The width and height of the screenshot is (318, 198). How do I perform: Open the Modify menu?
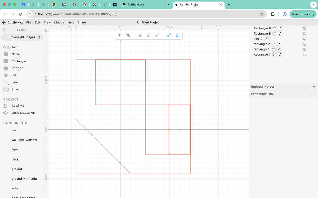click(59, 22)
